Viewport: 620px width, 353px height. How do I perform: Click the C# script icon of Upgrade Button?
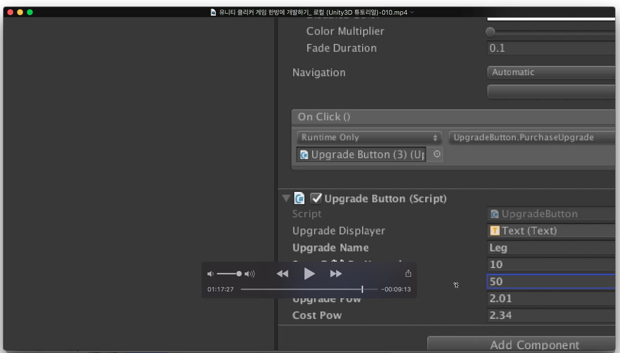tap(299, 198)
